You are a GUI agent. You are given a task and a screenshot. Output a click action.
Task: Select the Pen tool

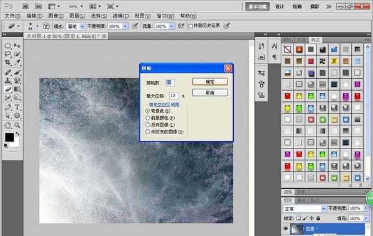8,107
